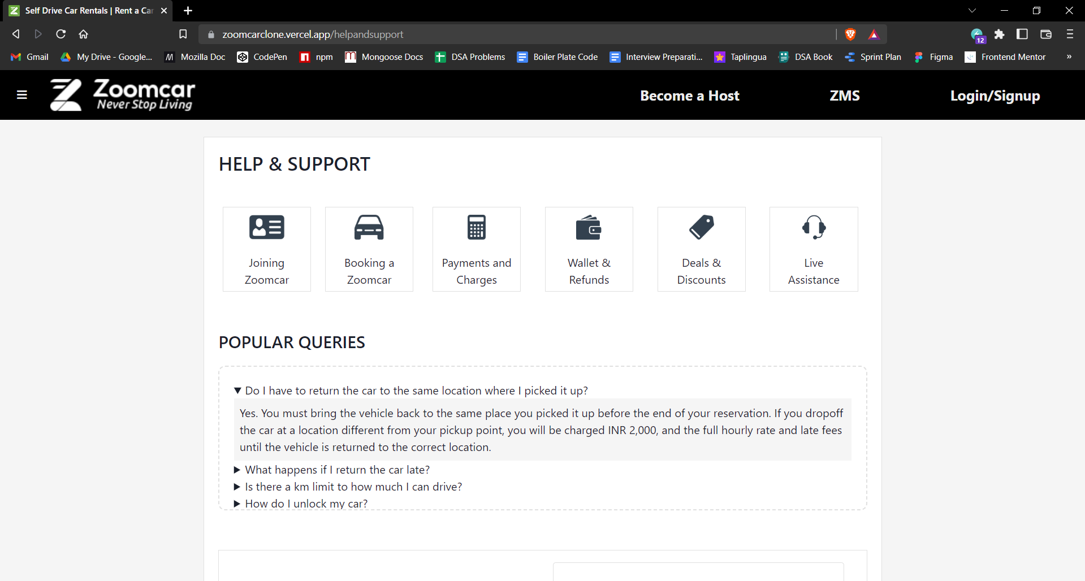Click the site lock icon in address bar
This screenshot has width=1085, height=581.
211,34
